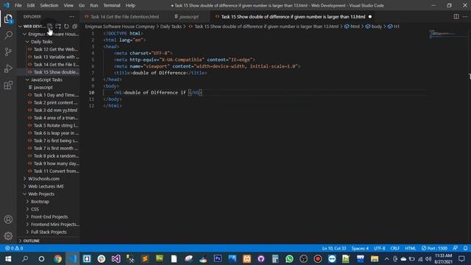Open the Terminal menu
This screenshot has width=471, height=265.
[x=112, y=5]
